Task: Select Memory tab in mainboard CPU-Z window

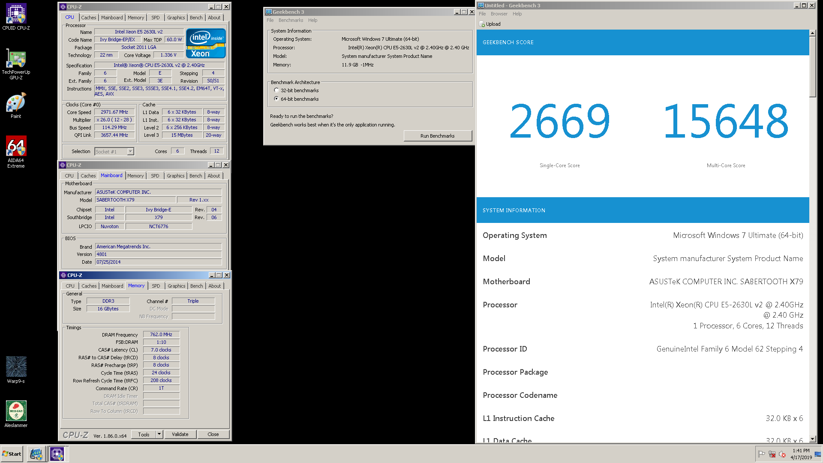Action: click(x=135, y=176)
